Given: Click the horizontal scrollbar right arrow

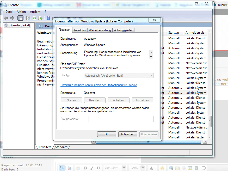Looking at the screenshot, I should coord(205,142).
